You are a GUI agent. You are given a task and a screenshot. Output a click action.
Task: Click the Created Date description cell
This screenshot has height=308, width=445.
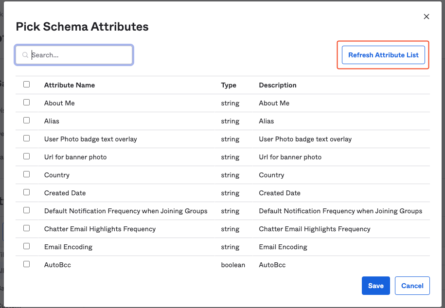point(280,193)
